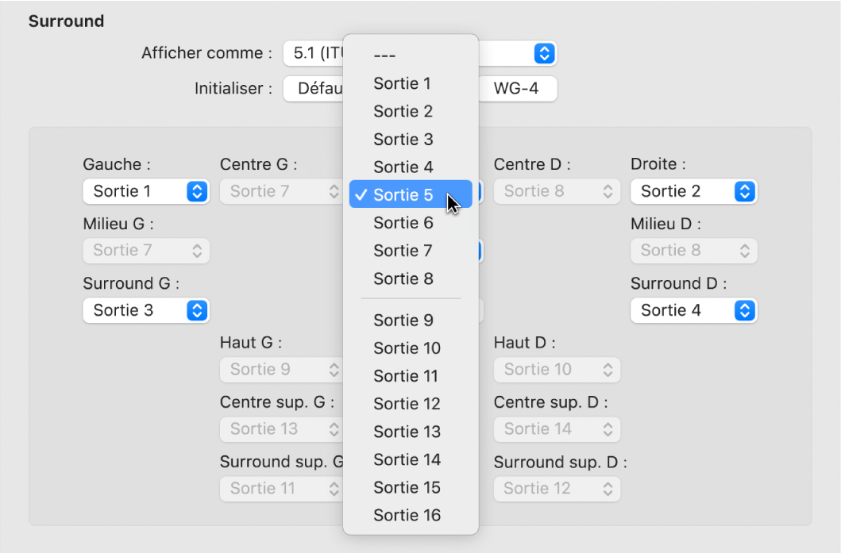
Task: Click the Milieu G Sortie 7 popup
Action: [x=146, y=251]
